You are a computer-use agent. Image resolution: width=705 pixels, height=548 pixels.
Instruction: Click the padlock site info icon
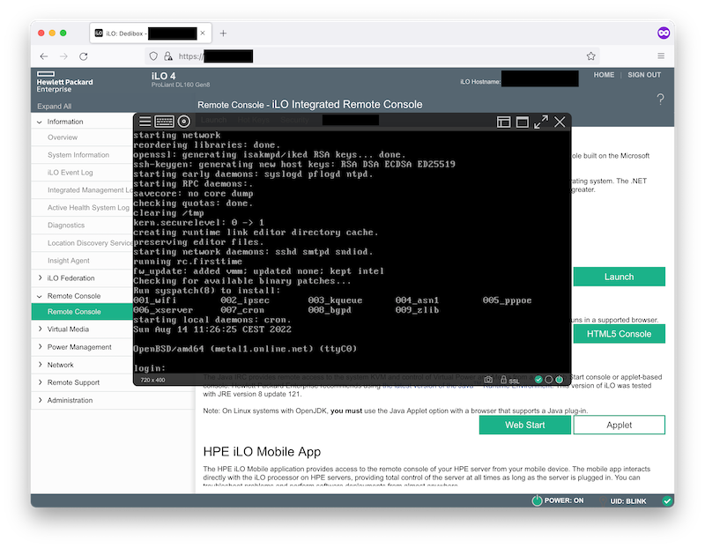coord(168,56)
